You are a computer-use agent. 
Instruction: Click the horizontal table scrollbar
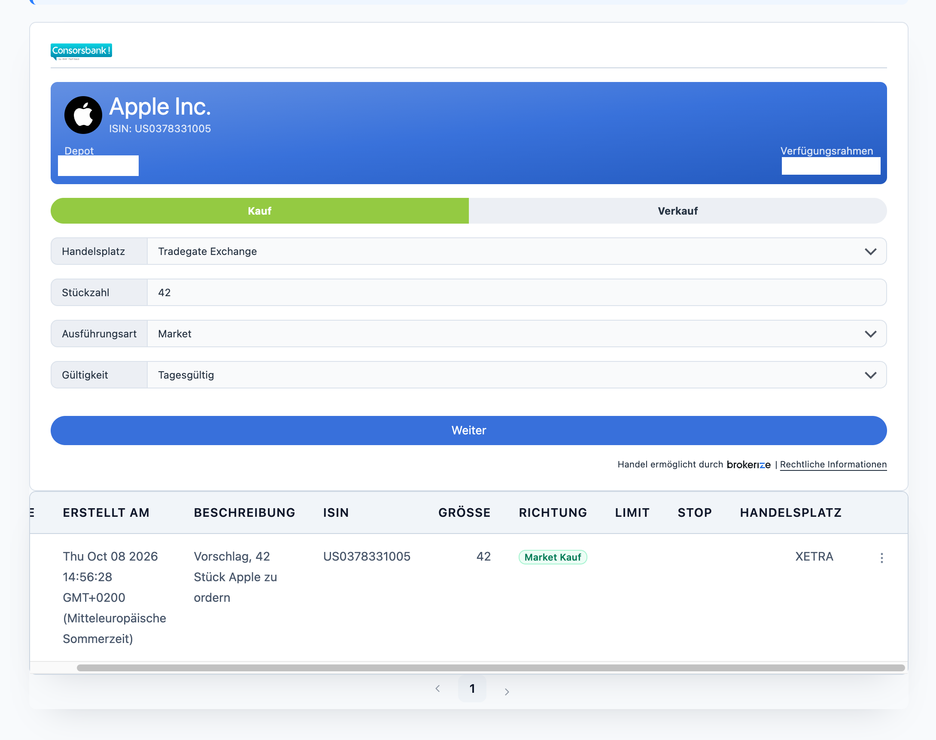click(x=490, y=667)
